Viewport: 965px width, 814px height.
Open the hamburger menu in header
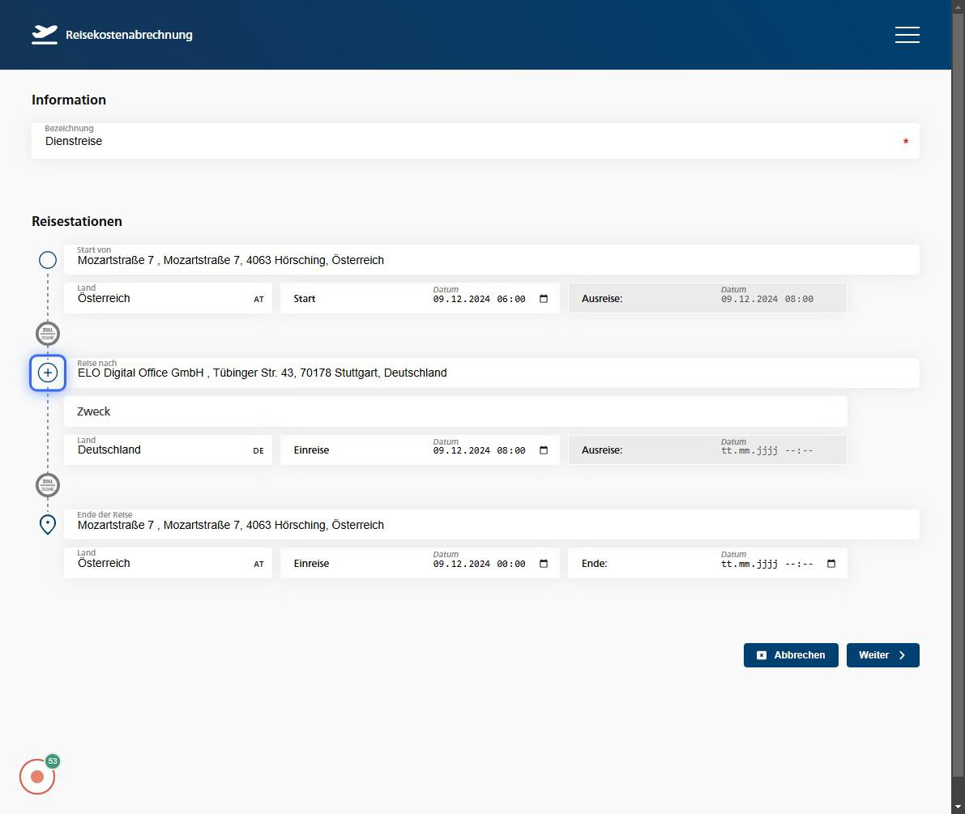tap(907, 35)
